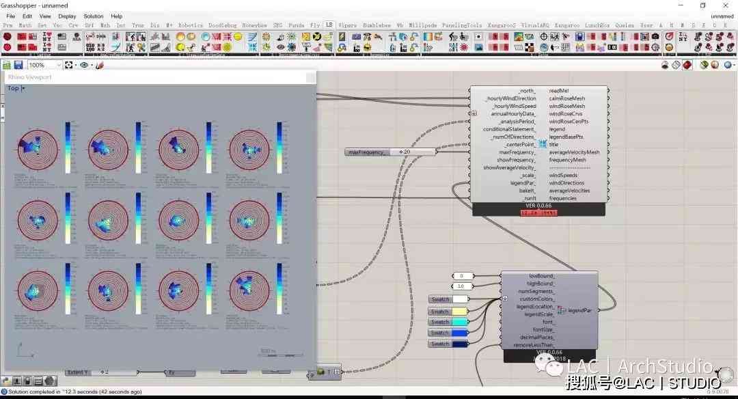Click the windRoseMesh output label
The width and height of the screenshot is (738, 399).
click(566, 106)
